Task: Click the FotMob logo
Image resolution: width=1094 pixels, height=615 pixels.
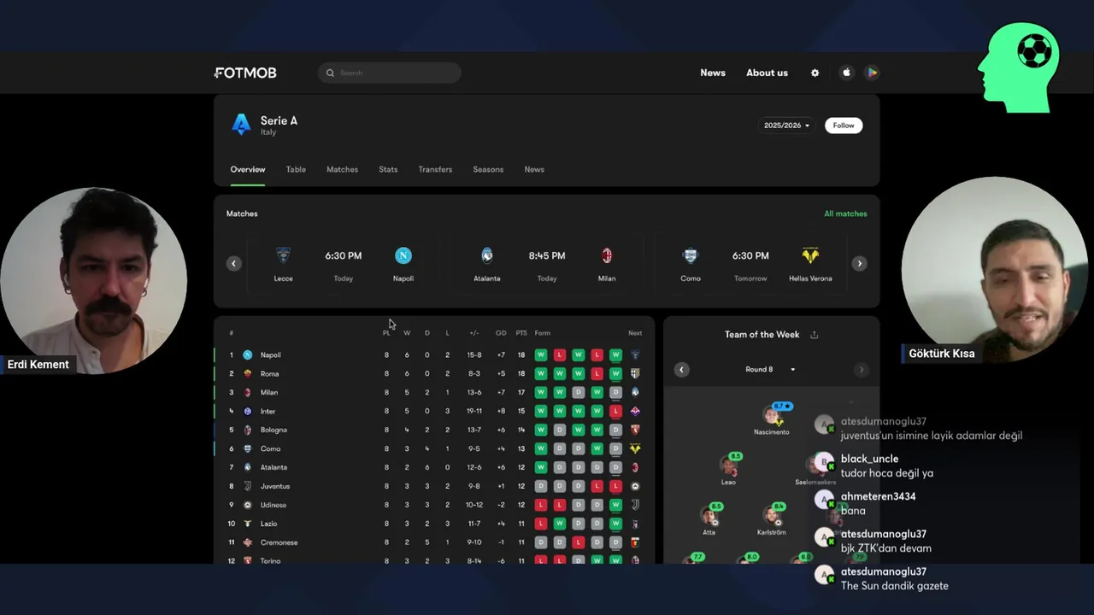Action: pyautogui.click(x=245, y=73)
